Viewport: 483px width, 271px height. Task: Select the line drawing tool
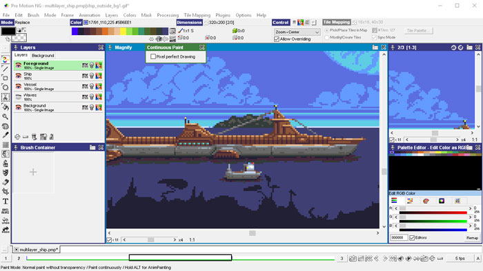point(6,69)
